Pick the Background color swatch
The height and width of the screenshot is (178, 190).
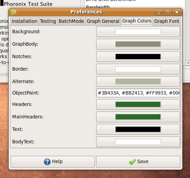pos(138,32)
